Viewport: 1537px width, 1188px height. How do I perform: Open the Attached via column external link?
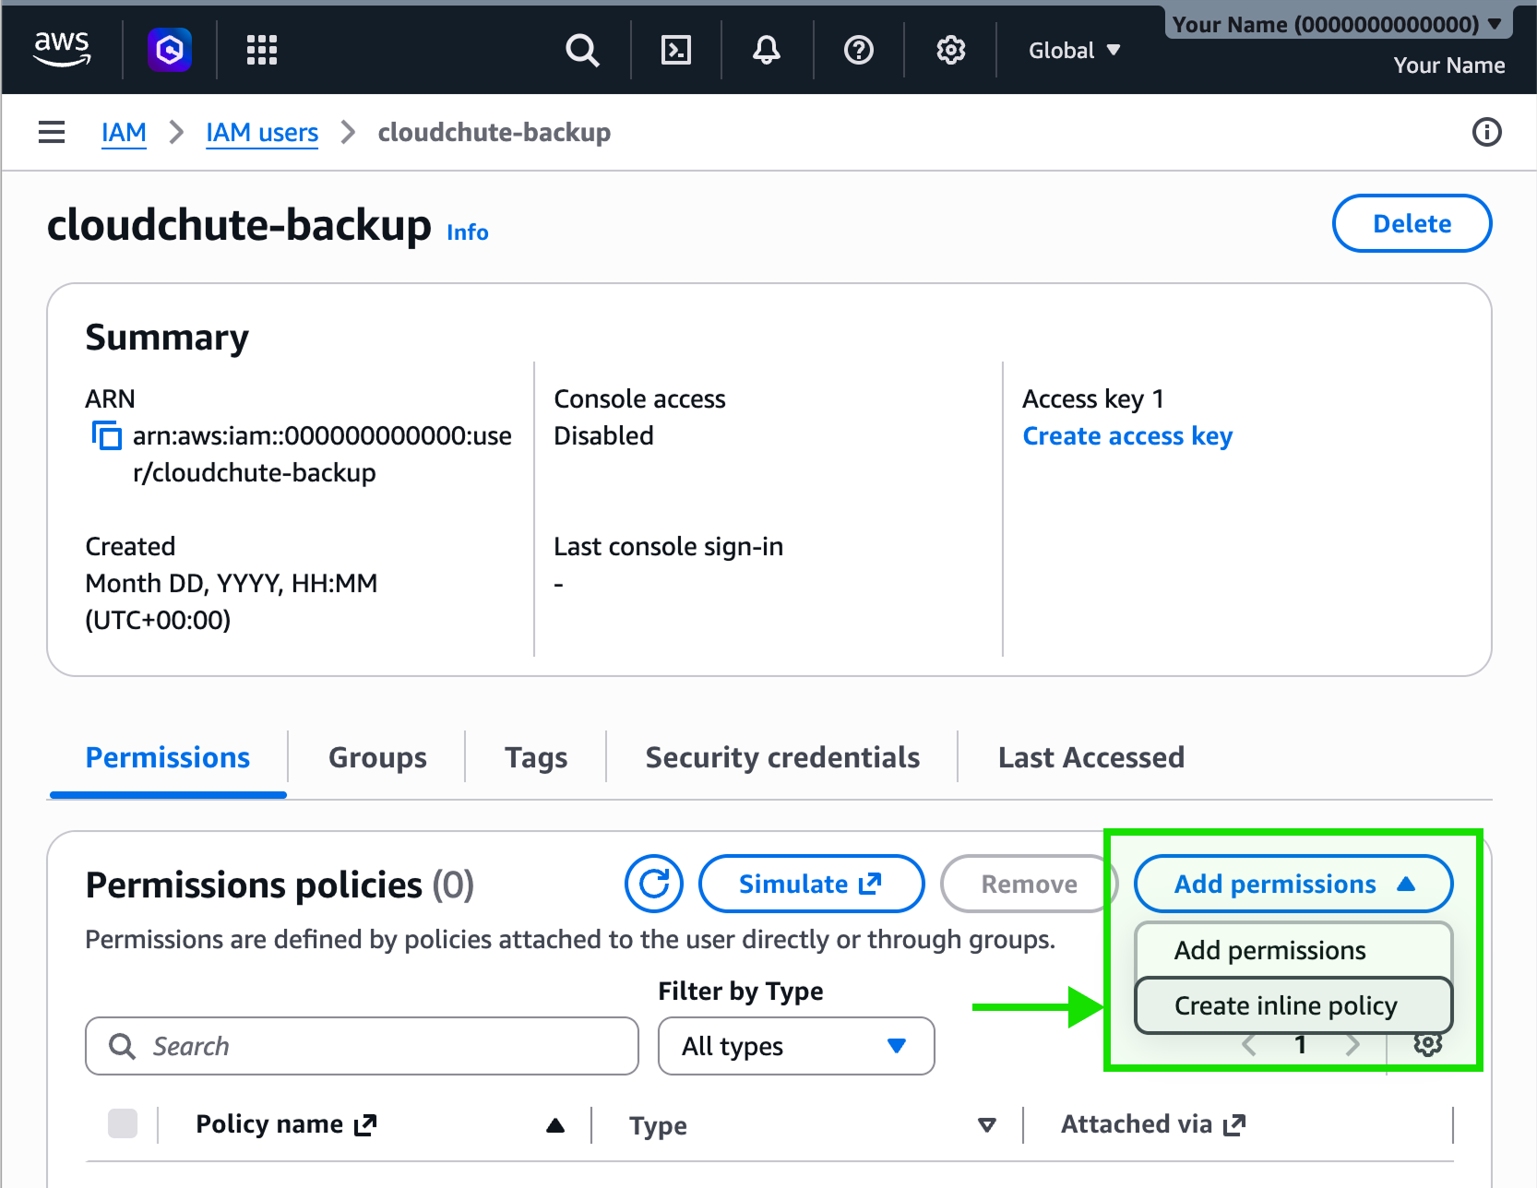1234,1124
